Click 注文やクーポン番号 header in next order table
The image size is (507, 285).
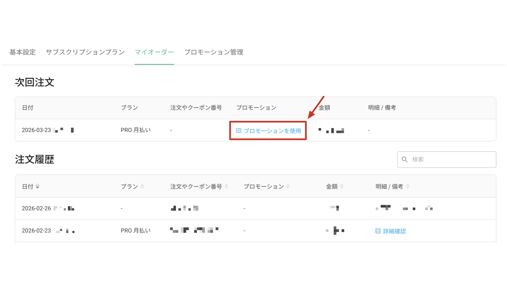point(196,108)
